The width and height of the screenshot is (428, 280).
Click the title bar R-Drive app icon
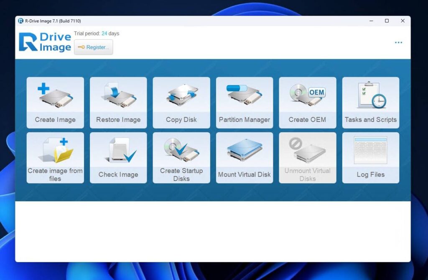pyautogui.click(x=20, y=20)
